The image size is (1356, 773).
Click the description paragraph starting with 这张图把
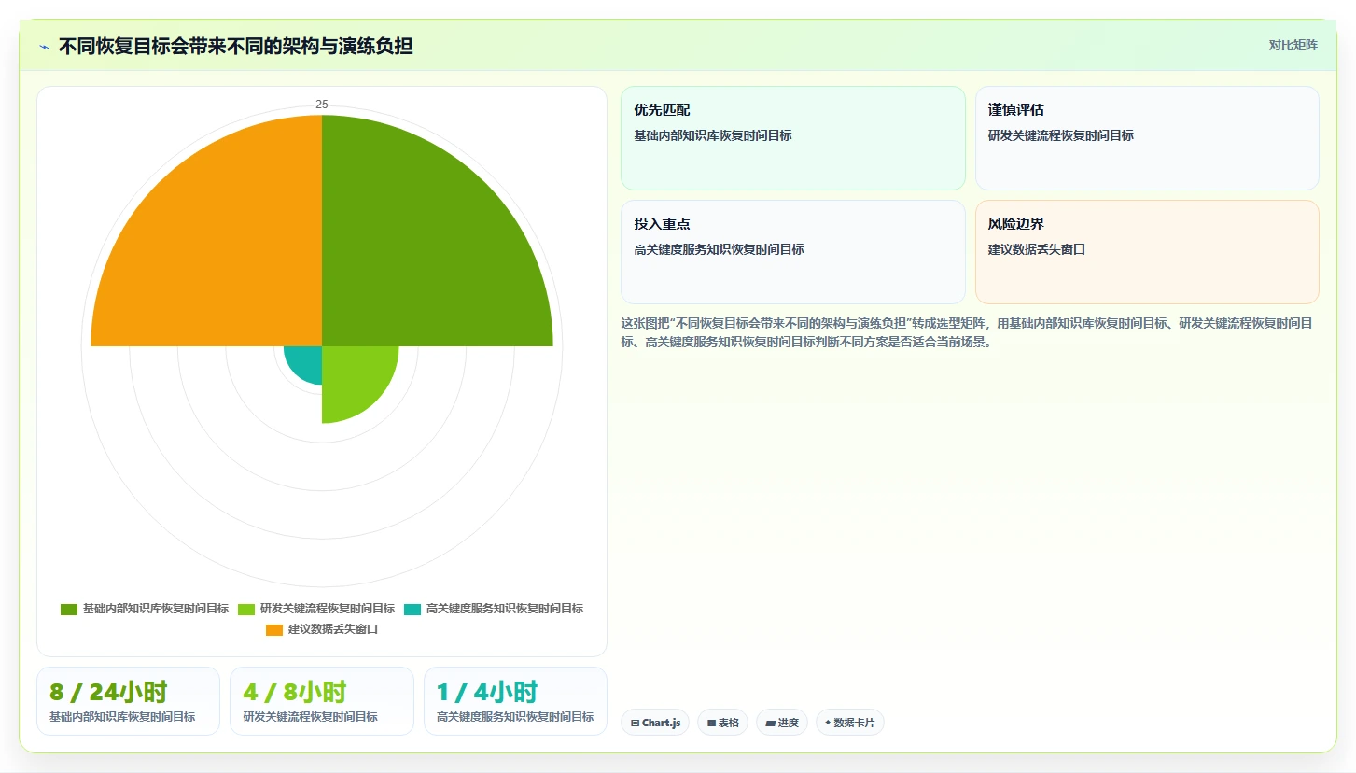coord(969,332)
